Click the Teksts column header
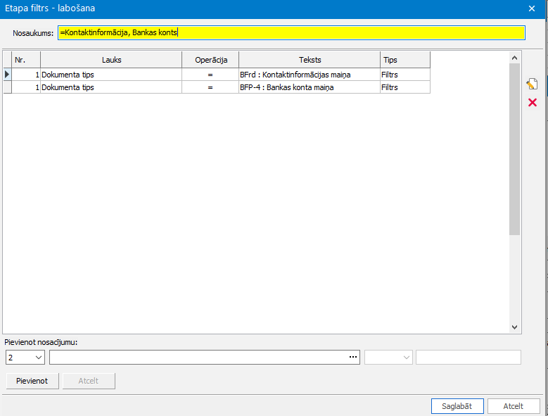This screenshot has height=416, width=548. (310, 60)
